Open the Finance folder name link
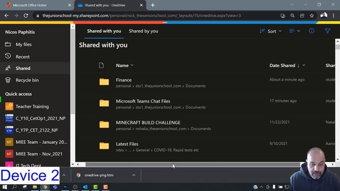The height and width of the screenshot is (191, 340). (124, 80)
